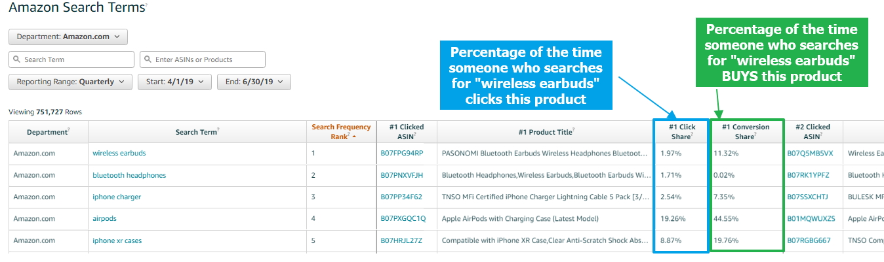Click the ASINs search magnifier icon
The width and height of the screenshot is (884, 262).
[x=147, y=59]
